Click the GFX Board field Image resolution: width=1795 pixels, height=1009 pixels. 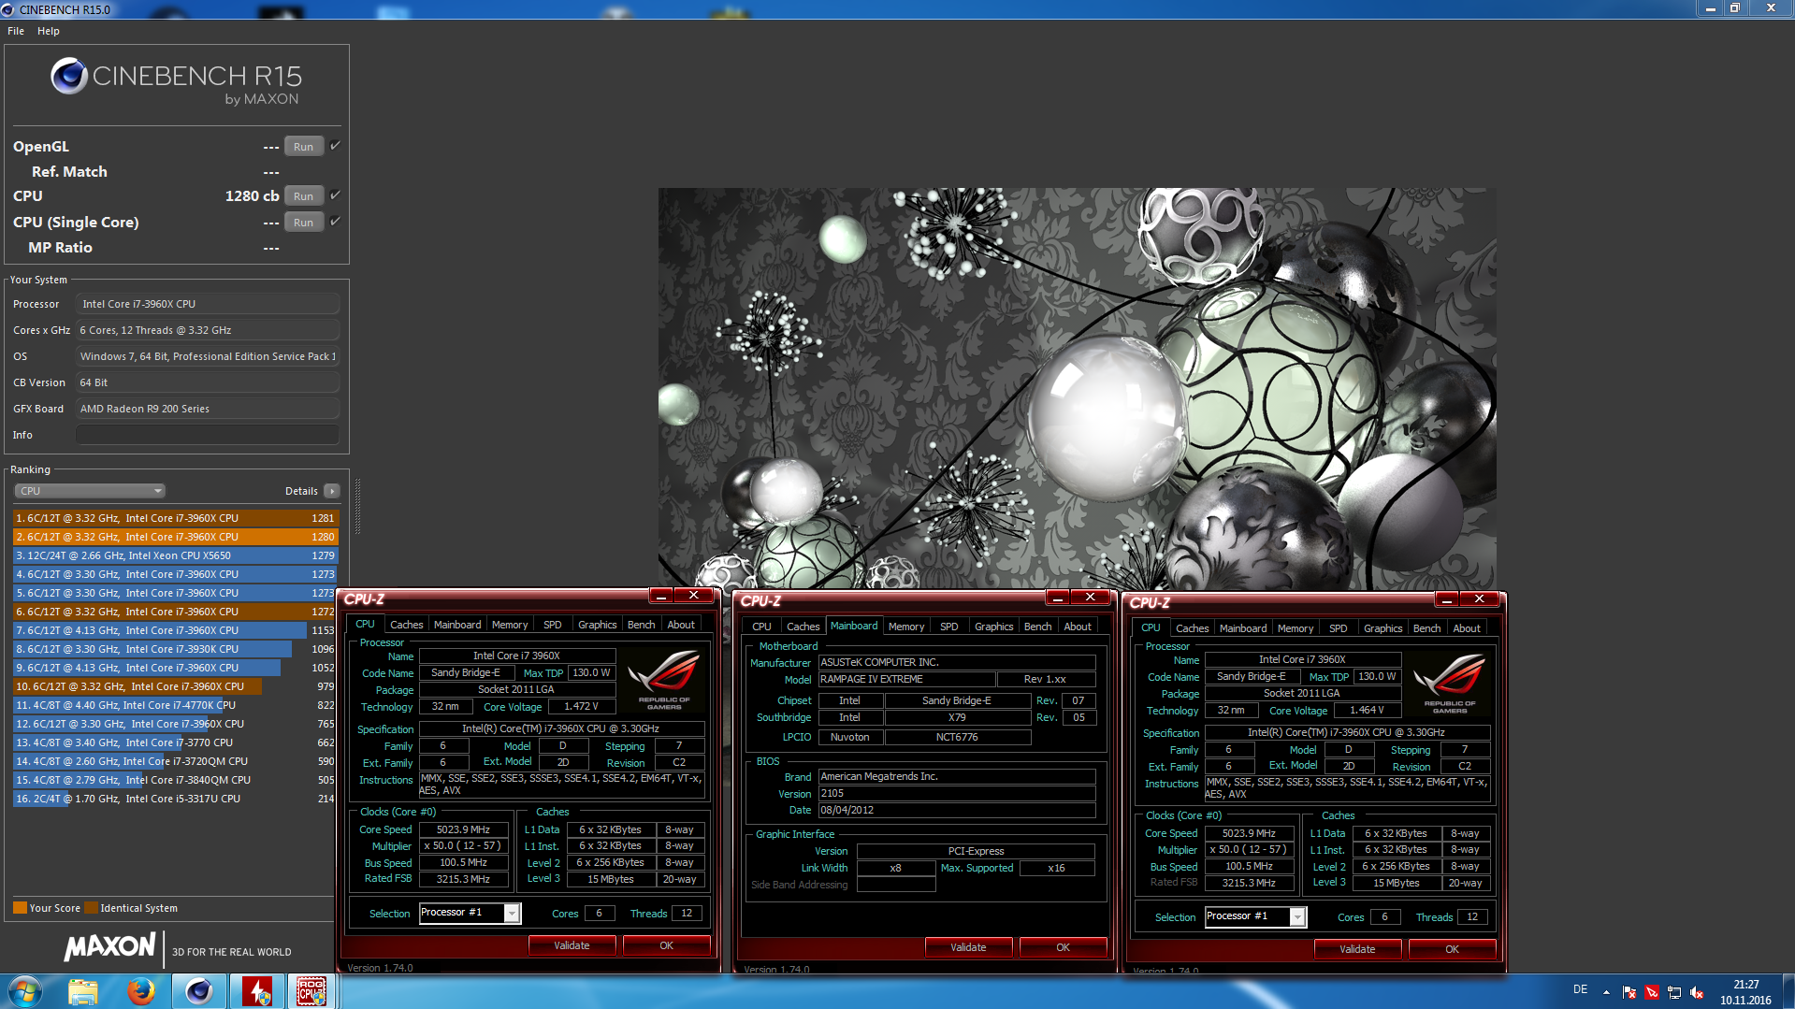(208, 409)
